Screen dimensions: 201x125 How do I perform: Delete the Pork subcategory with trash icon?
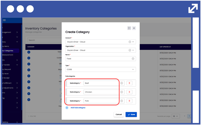129,101
